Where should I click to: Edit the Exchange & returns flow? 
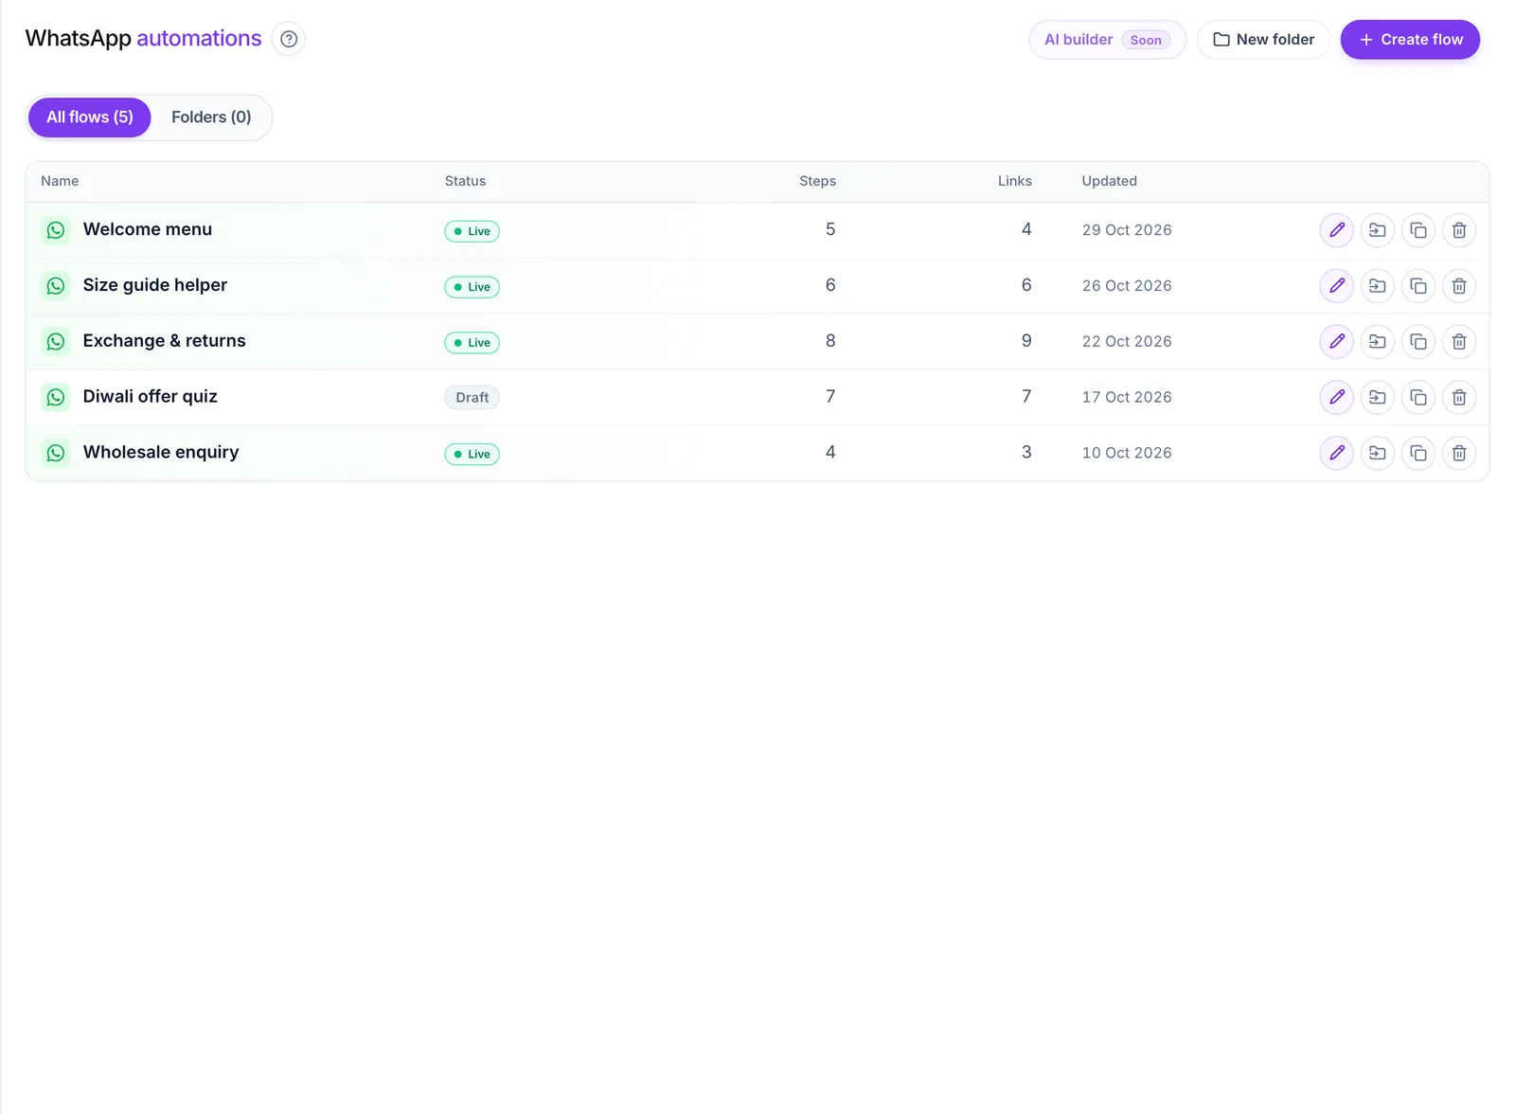tap(1336, 342)
